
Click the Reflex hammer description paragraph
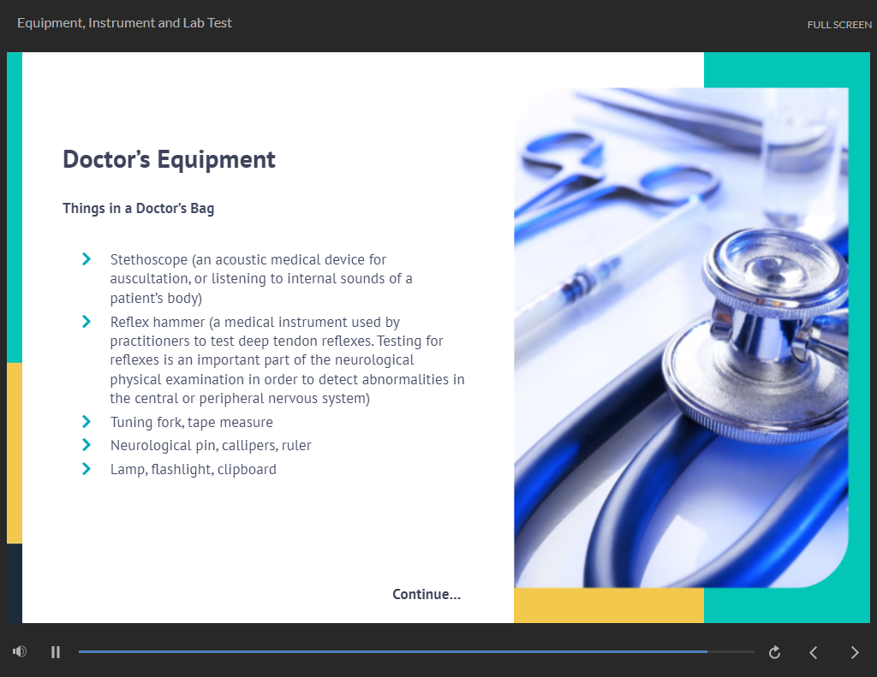(x=287, y=360)
